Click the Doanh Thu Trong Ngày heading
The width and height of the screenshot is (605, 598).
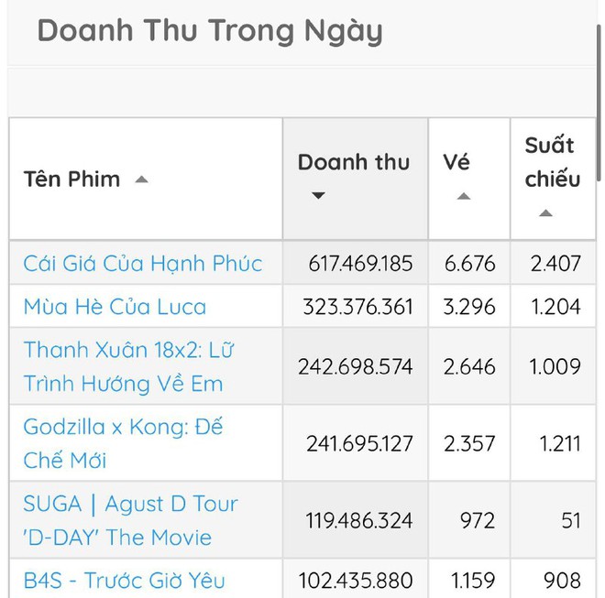[209, 31]
